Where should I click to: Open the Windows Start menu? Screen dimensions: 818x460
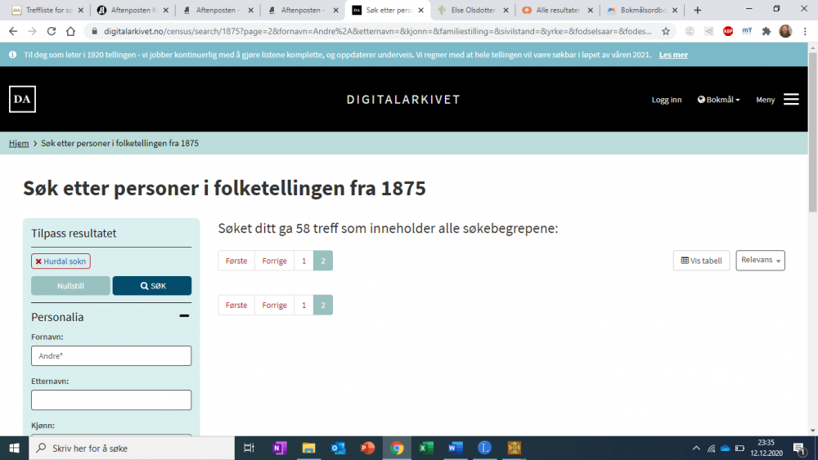(x=14, y=448)
